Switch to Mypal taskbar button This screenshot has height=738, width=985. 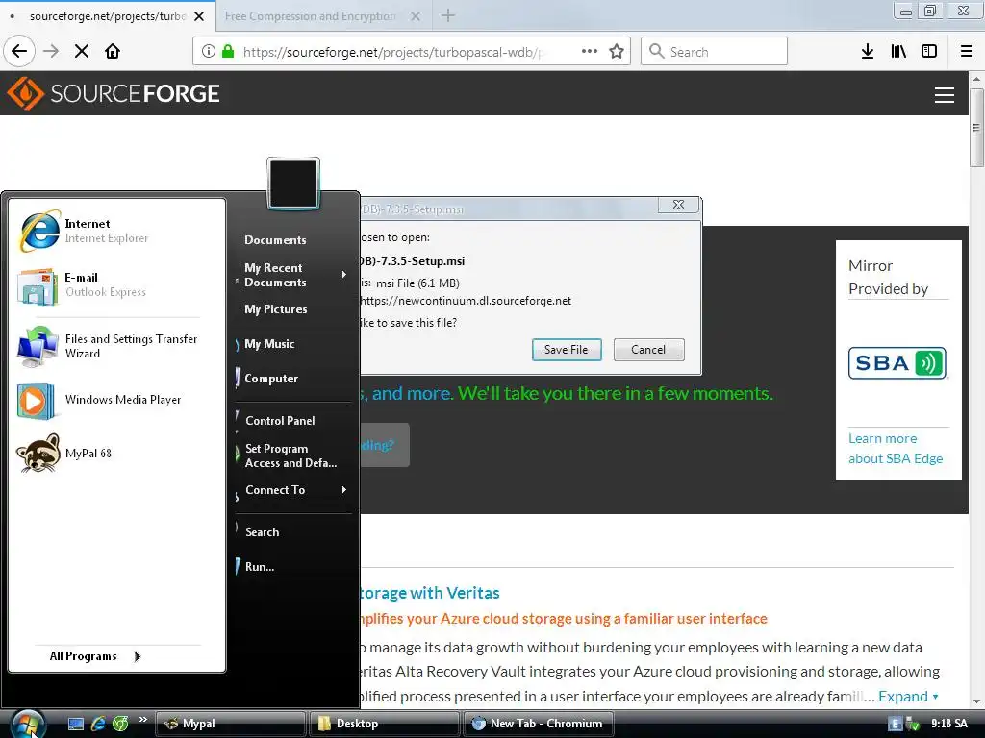231,724
